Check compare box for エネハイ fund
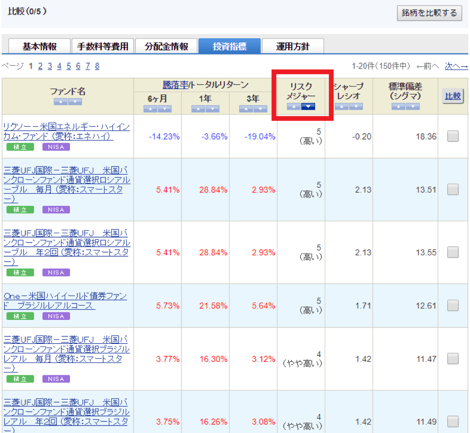This screenshot has width=470, height=433. pyautogui.click(x=452, y=136)
